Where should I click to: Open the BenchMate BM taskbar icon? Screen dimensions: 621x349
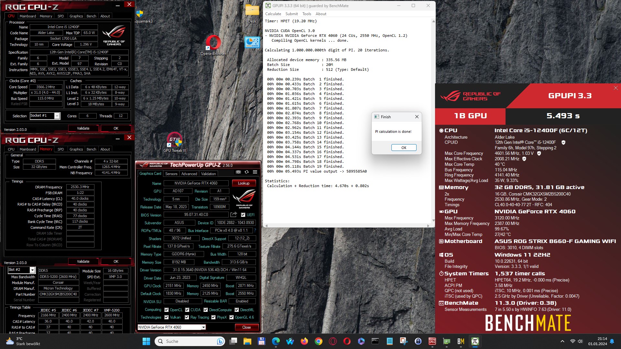(x=461, y=341)
